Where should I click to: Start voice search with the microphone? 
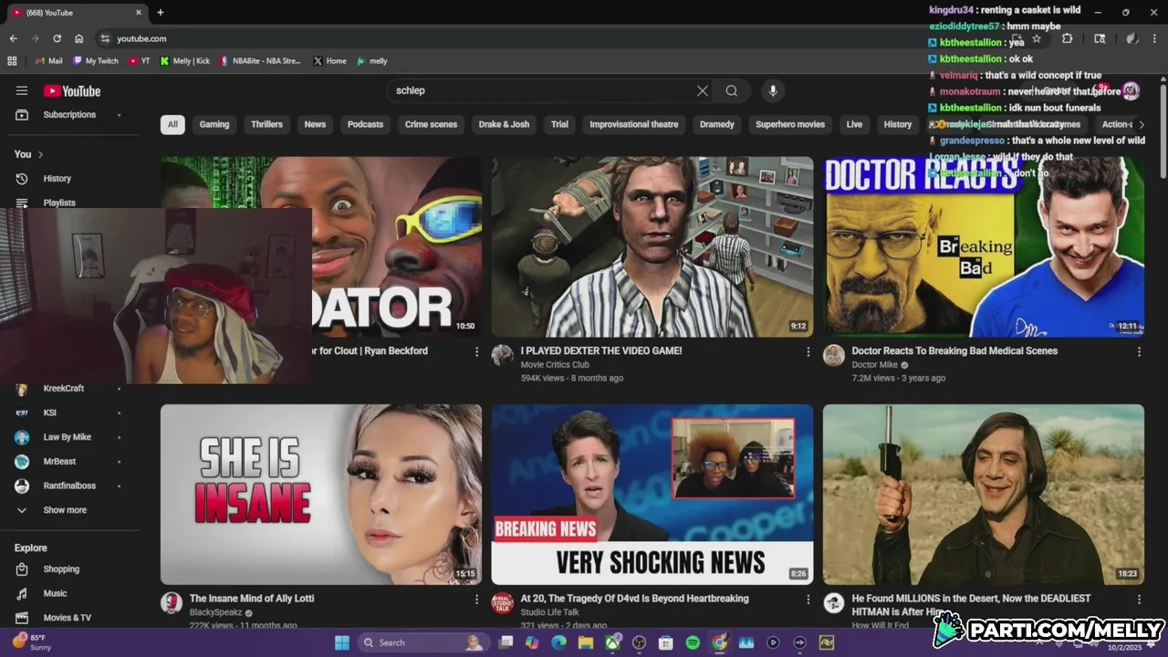tap(773, 90)
